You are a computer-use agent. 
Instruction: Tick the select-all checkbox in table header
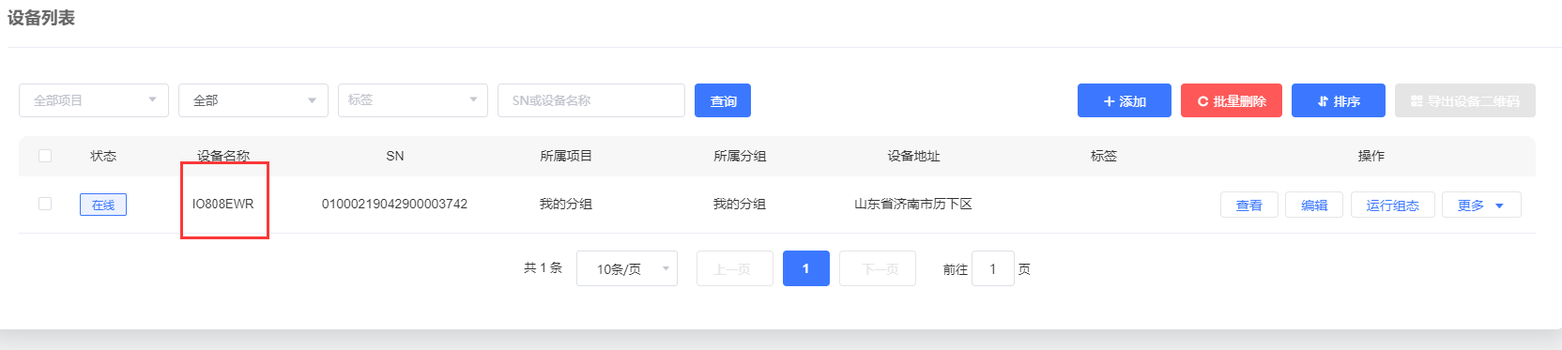tap(45, 156)
